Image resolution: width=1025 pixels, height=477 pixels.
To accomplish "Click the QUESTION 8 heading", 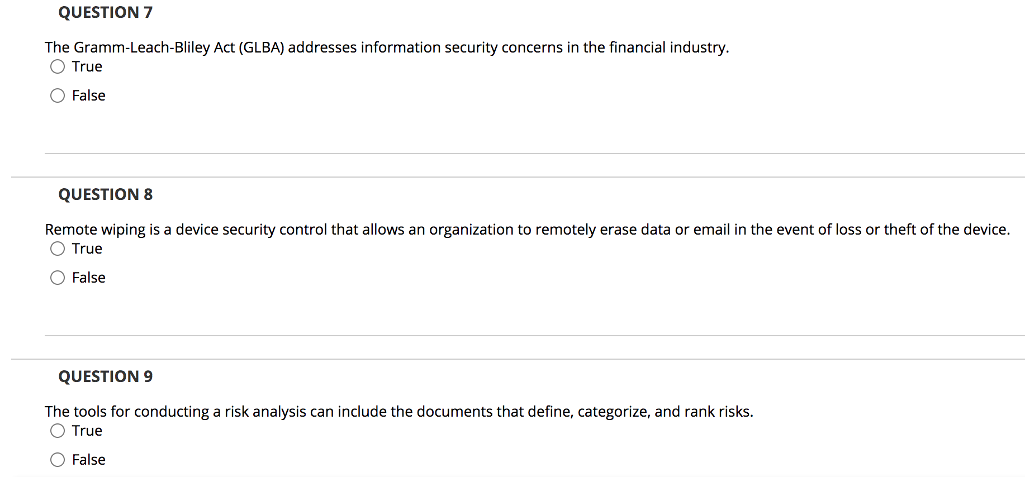I will click(105, 194).
